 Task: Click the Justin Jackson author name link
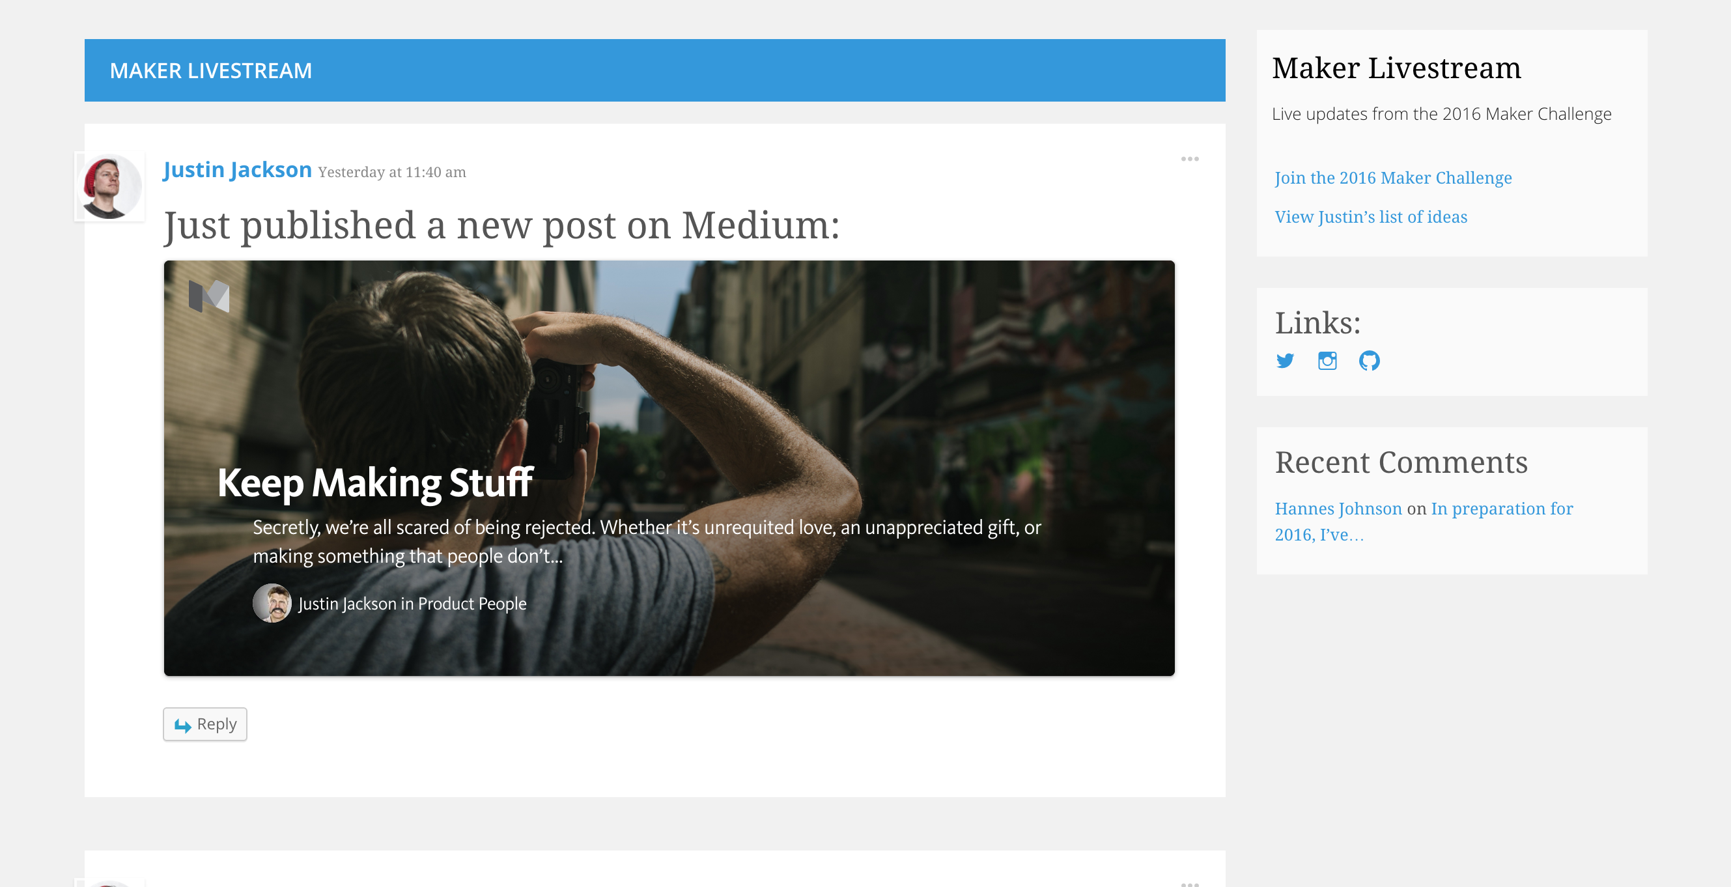(237, 170)
